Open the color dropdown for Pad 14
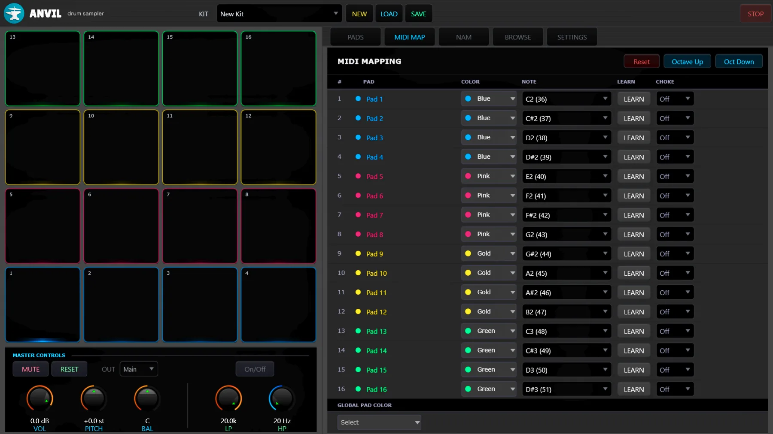Image resolution: width=773 pixels, height=434 pixels. 489,350
